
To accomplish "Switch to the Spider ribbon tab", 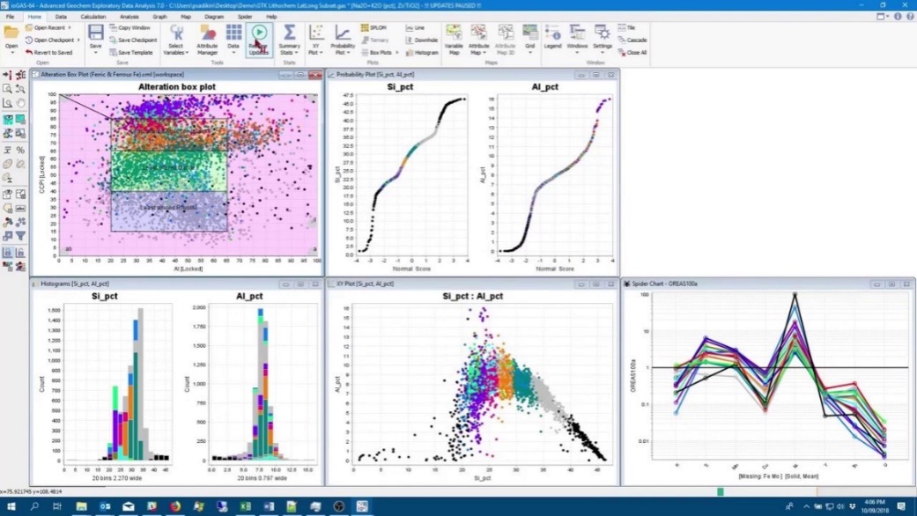I will pos(245,17).
